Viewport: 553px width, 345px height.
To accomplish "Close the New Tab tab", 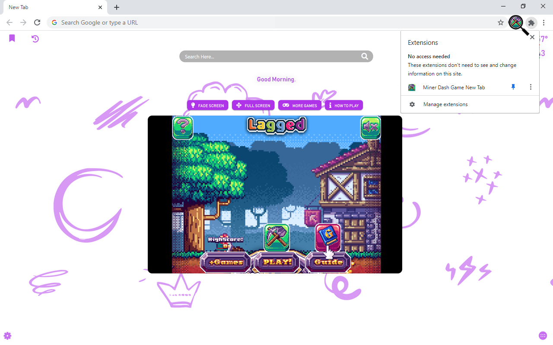I will click(x=100, y=7).
